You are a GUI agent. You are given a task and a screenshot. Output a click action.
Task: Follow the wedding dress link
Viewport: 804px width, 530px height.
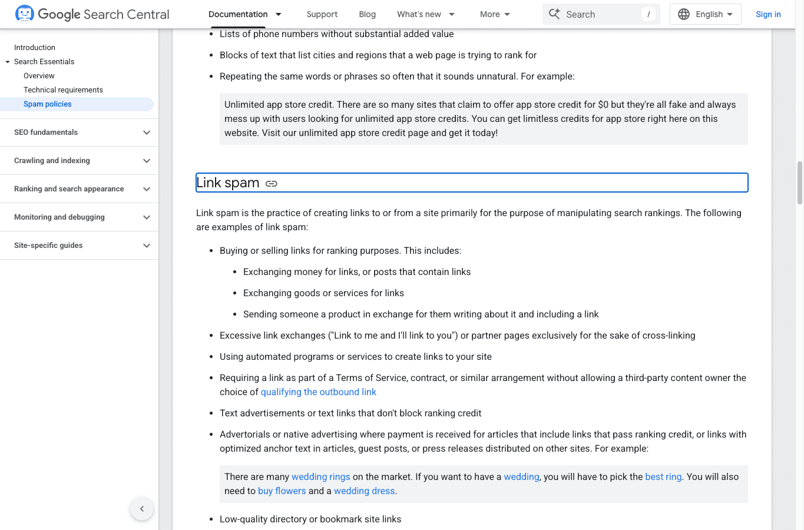pos(365,491)
